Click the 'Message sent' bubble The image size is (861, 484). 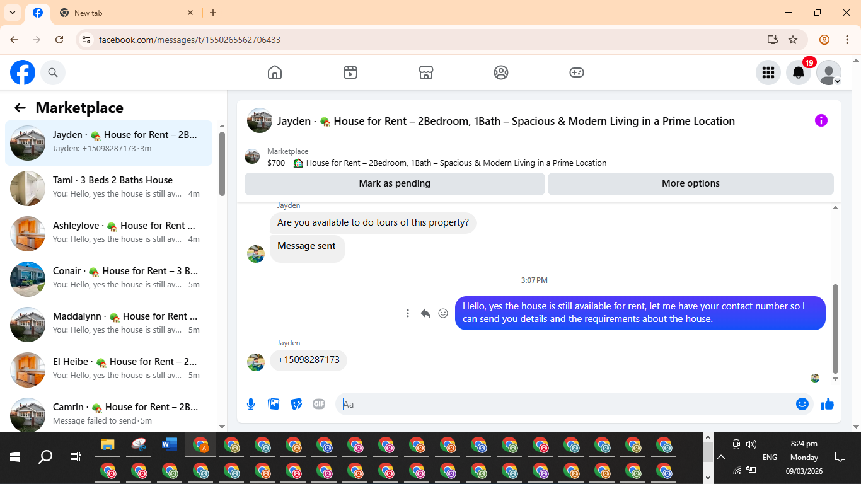point(307,248)
